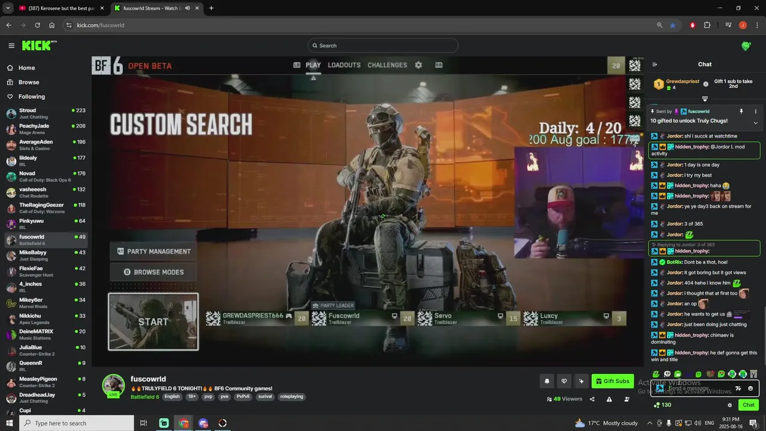Open PeachyJade channel in sidebar
Viewport: 766px width, 431px height.
46,129
